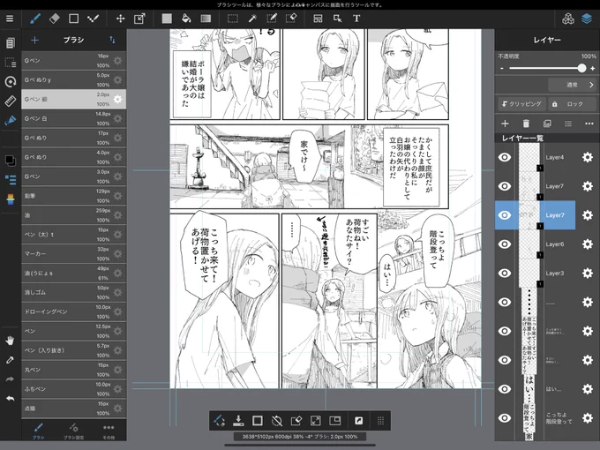Select the Move tool with four arrows
The height and width of the screenshot is (450, 600).
(121, 19)
